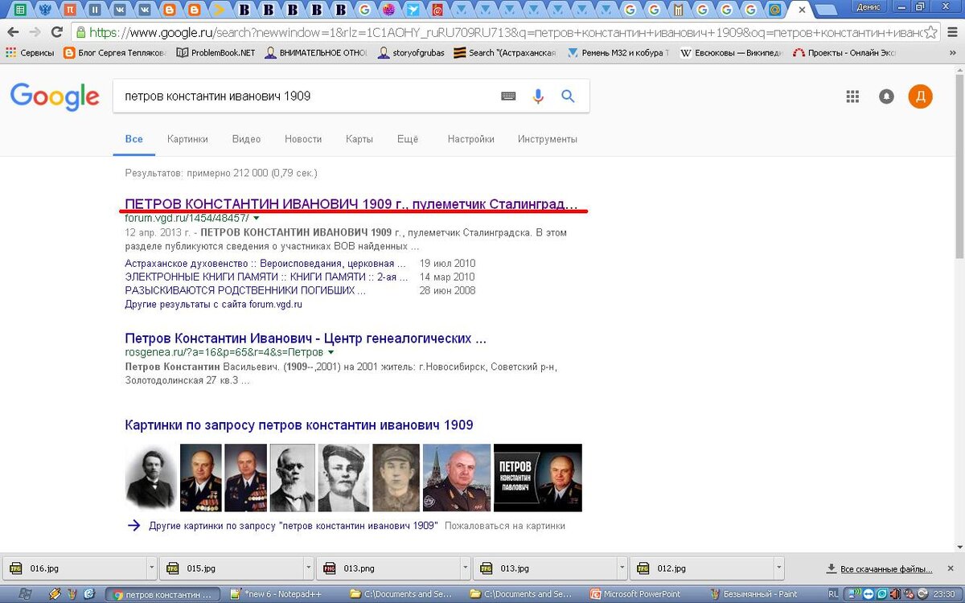
Task: Open the downloaded file 016.jpg
Action: point(76,568)
